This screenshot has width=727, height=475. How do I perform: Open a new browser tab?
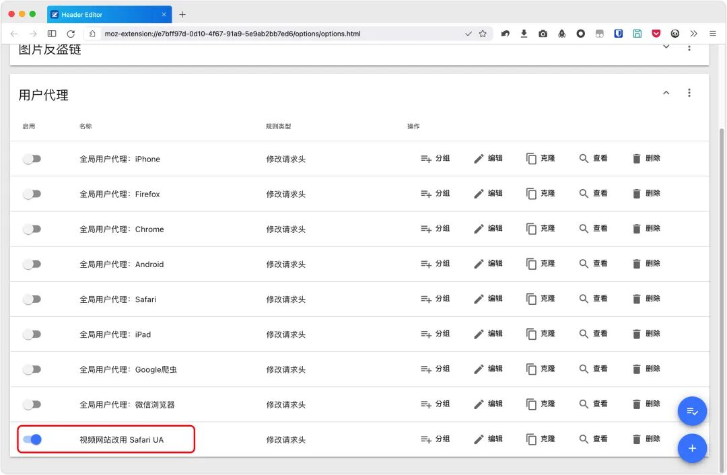[182, 14]
